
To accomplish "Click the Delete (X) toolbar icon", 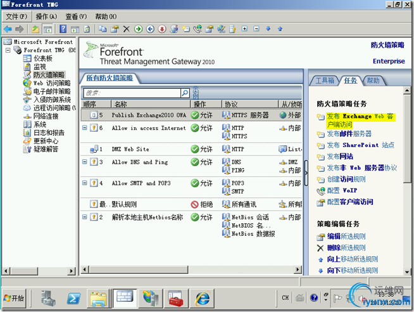I will [x=127, y=29].
